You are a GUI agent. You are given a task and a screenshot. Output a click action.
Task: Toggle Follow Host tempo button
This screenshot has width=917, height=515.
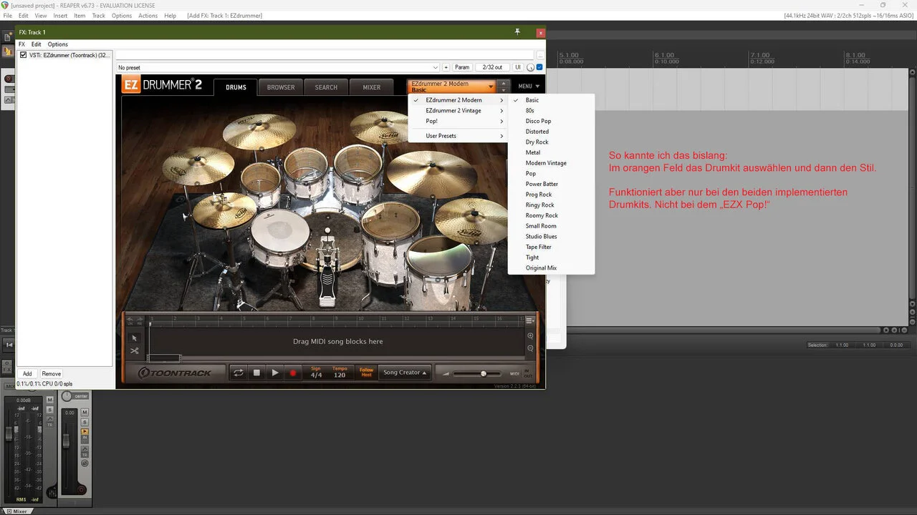pyautogui.click(x=366, y=373)
